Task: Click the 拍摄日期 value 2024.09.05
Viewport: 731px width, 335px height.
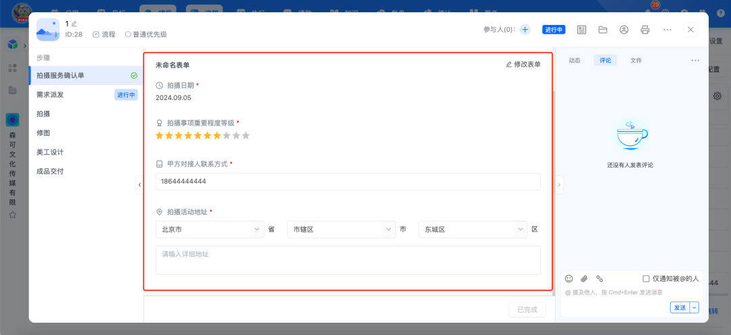Action: (173, 98)
